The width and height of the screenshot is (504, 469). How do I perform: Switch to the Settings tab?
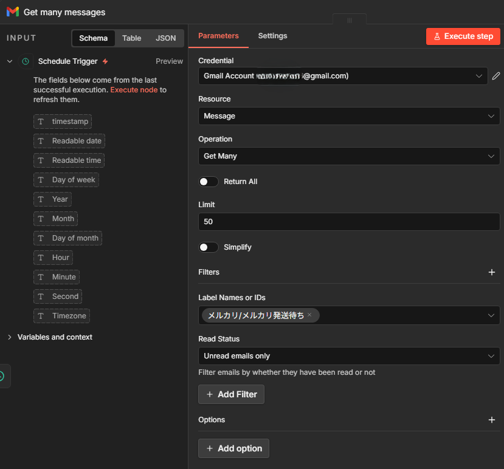point(272,36)
